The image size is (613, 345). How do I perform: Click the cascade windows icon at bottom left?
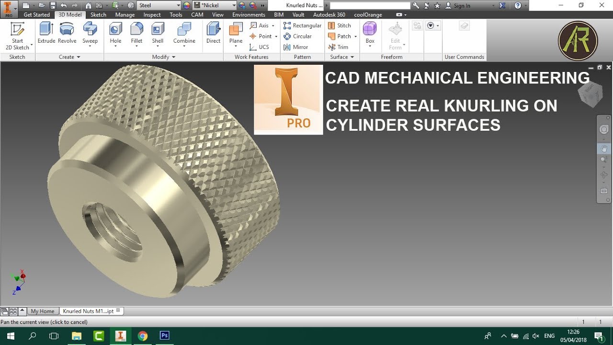[x=4, y=311]
